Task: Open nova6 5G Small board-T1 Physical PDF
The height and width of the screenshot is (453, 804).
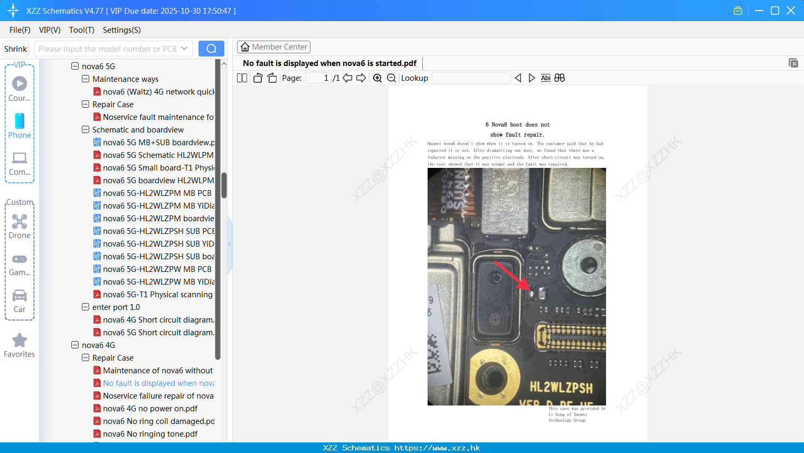Action: 154,168
